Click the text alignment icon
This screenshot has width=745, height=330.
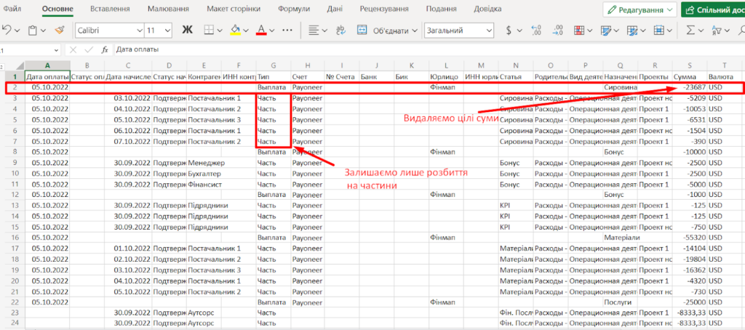313,31
